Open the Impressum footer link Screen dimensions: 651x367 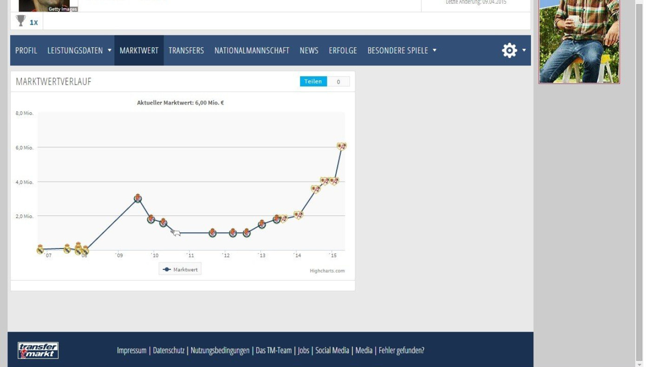132,350
